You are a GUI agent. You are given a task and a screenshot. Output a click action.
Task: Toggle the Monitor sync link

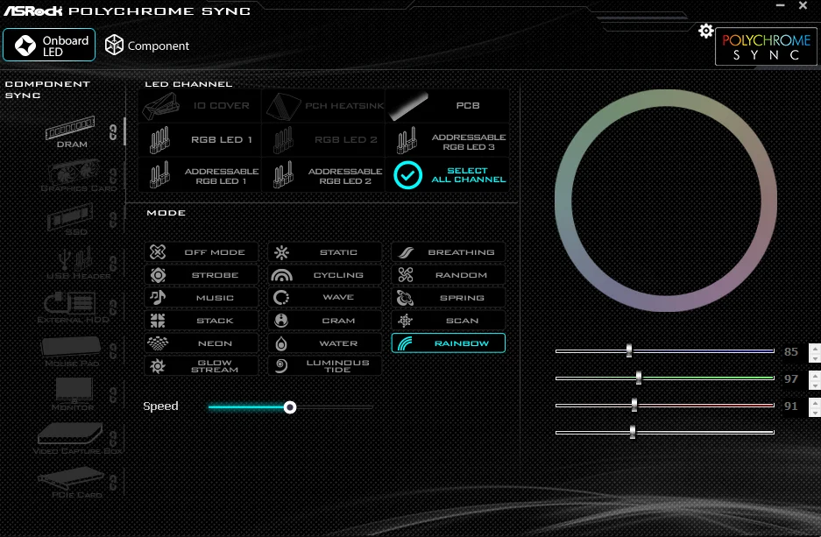coord(112,394)
